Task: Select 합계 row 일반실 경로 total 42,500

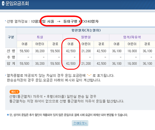Action: click(101, 63)
